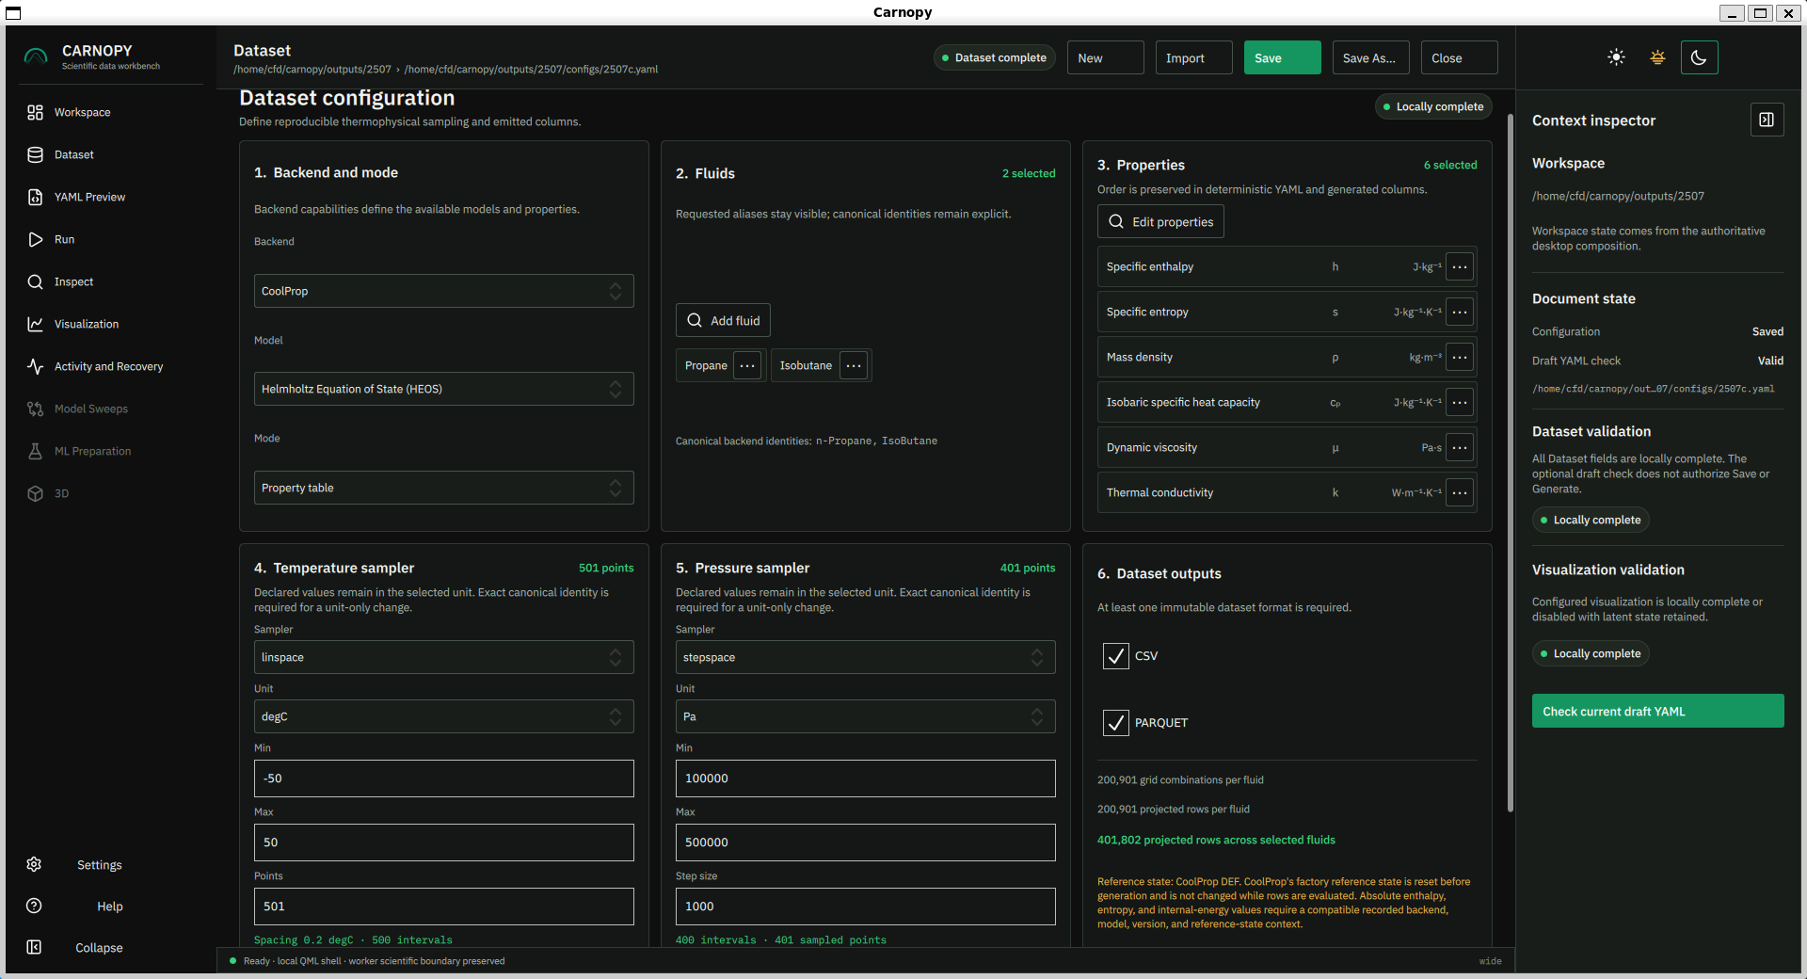
Task: Click the Import button
Action: [1193, 57]
